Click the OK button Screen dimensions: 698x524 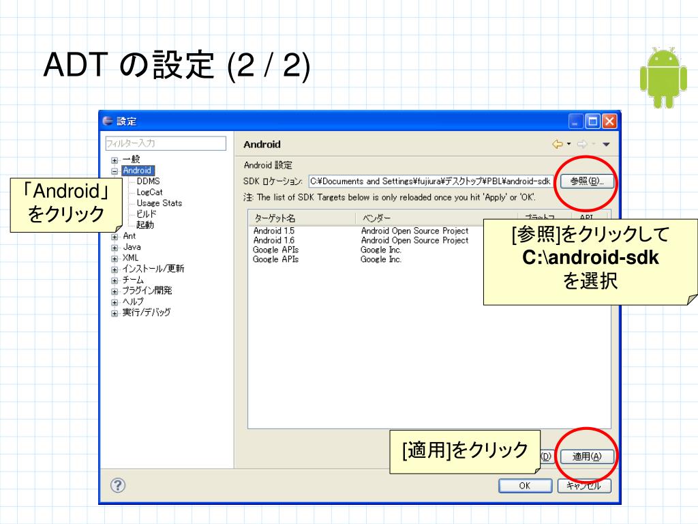[x=526, y=486]
